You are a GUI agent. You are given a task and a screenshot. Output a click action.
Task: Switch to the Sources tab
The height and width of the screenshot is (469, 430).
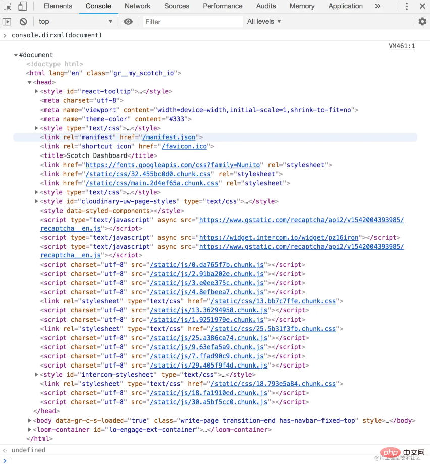[177, 6]
